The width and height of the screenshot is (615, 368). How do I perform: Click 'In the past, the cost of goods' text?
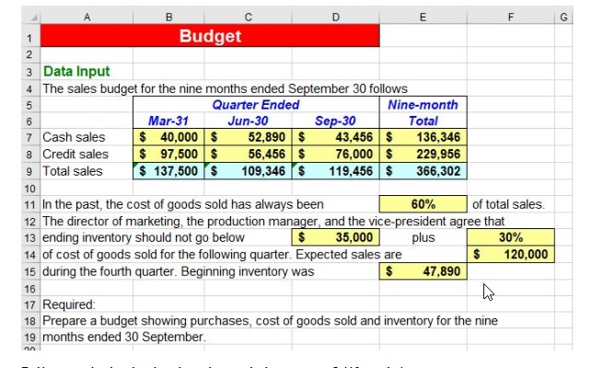click(183, 204)
